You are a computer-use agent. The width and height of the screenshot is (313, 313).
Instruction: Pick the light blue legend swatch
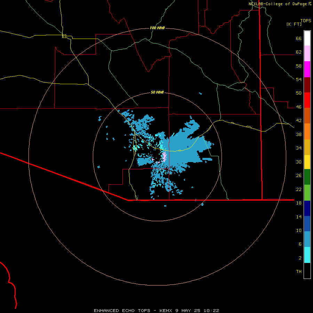point(307,239)
